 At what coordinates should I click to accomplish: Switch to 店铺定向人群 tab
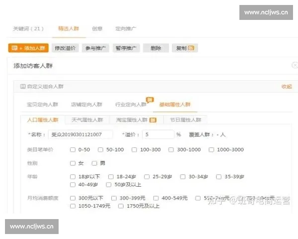pyautogui.click(x=86, y=105)
